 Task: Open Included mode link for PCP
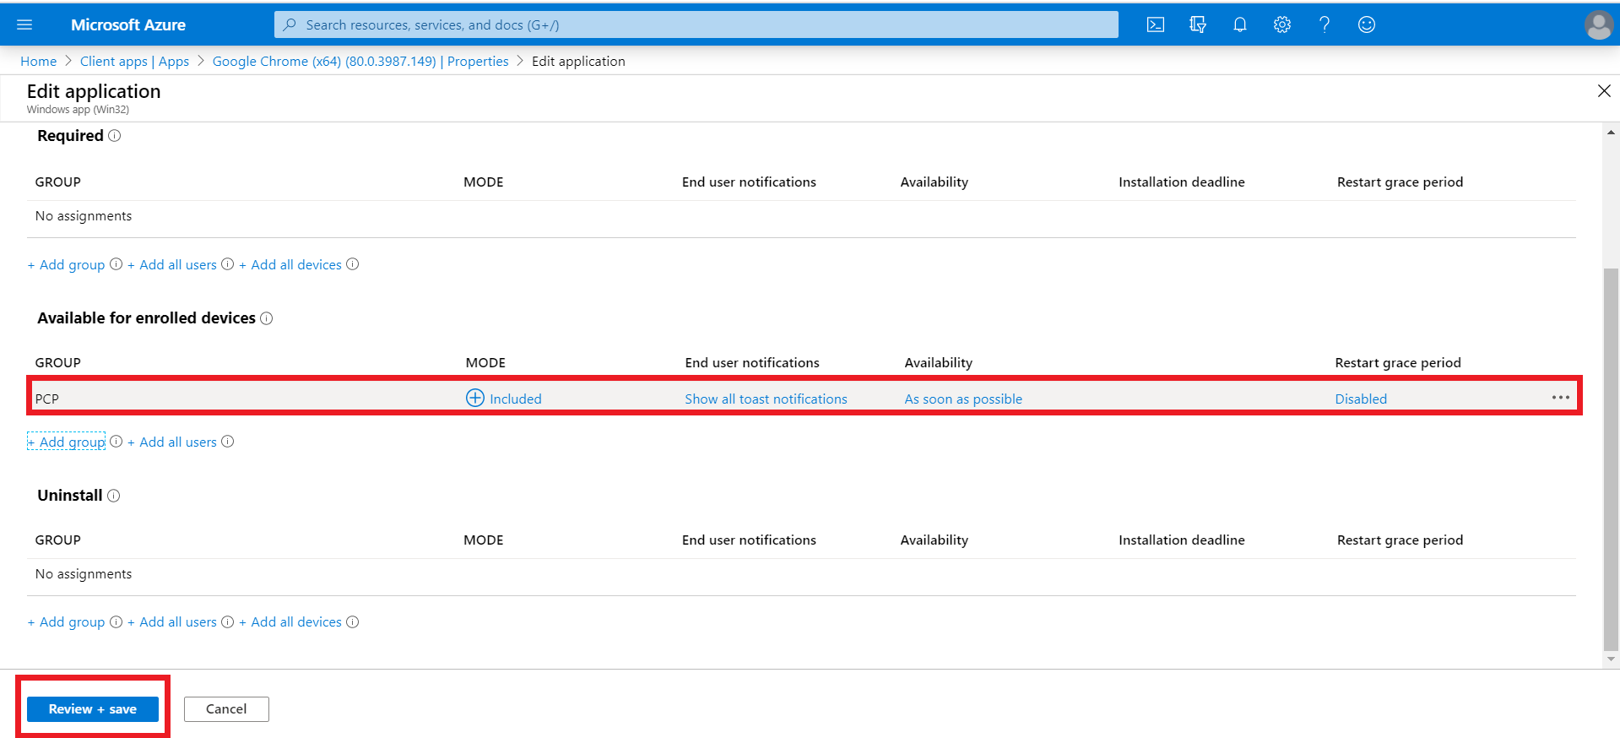(516, 399)
